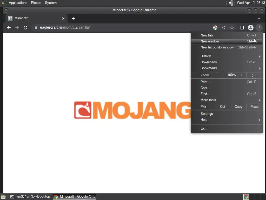Expand the Bookmarks submenu
Screen dimensions: 266x200
click(227, 68)
